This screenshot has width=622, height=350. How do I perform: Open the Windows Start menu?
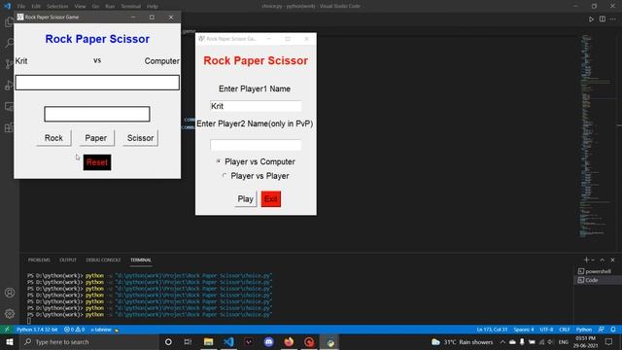[10, 341]
